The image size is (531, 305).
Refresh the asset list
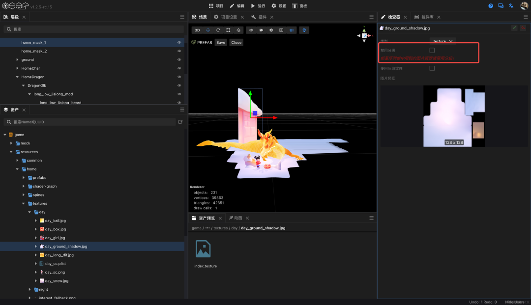coord(180,122)
